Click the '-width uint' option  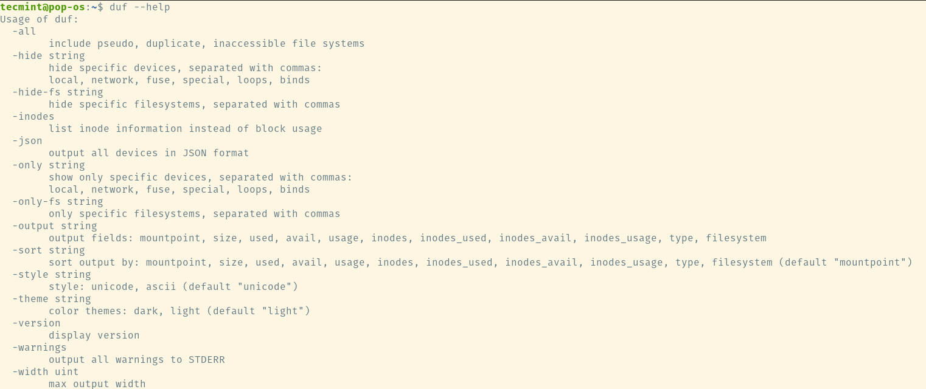pyautogui.click(x=46, y=372)
